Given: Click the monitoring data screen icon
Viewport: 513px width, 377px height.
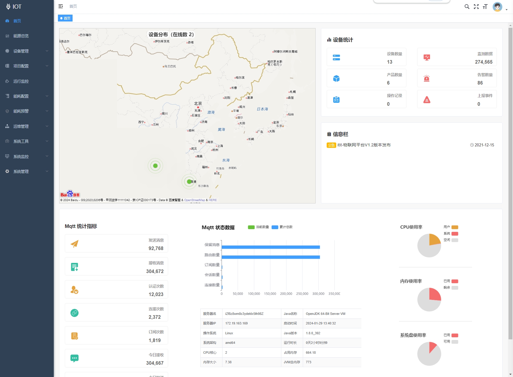Looking at the screenshot, I should 427,57.
